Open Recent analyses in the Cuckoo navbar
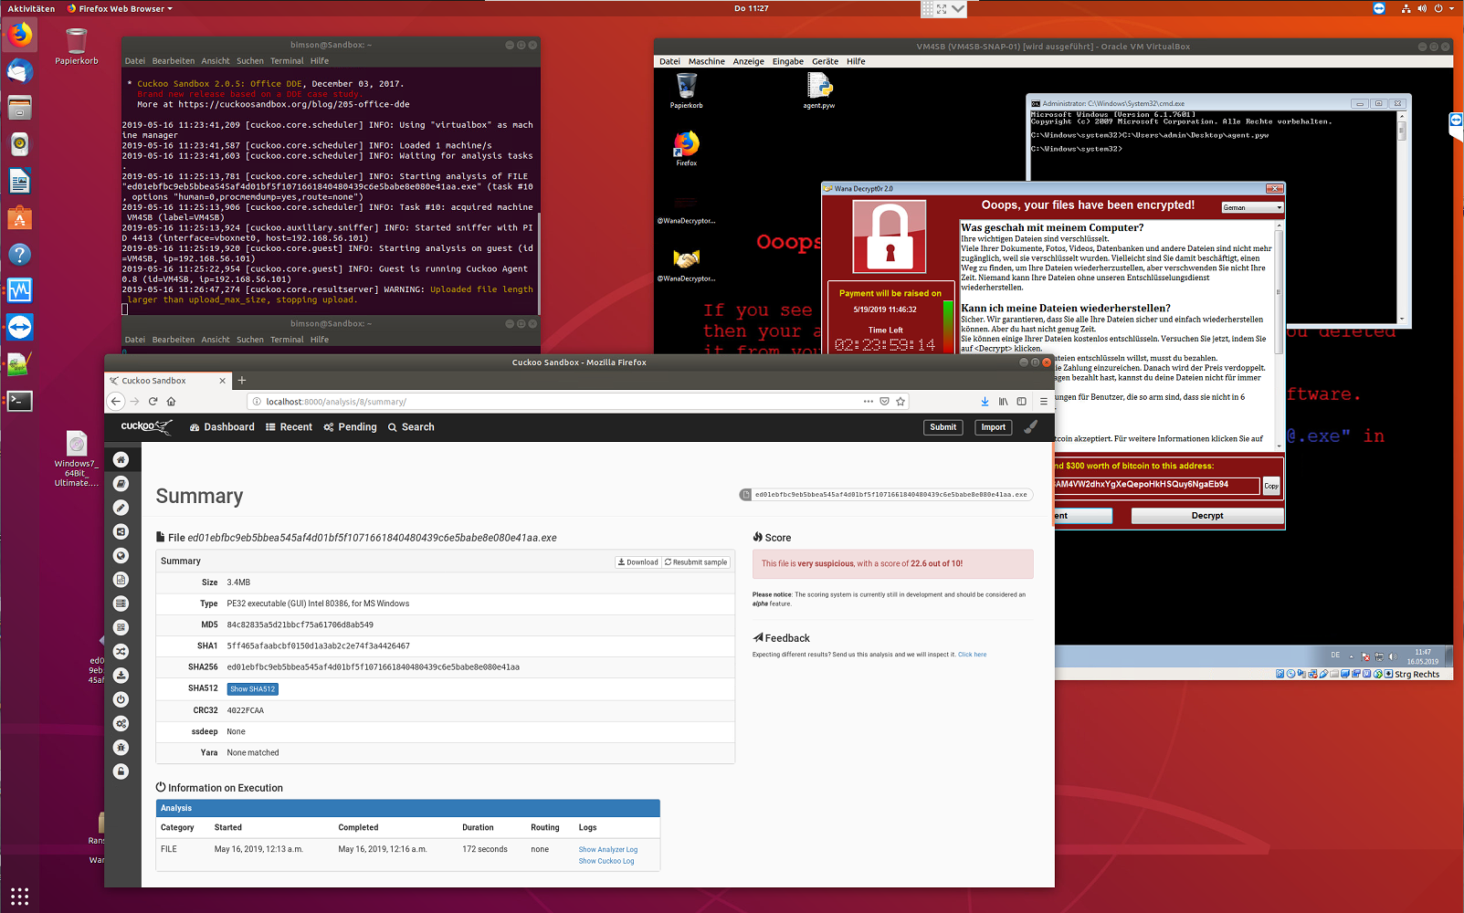1464x913 pixels. (x=289, y=427)
